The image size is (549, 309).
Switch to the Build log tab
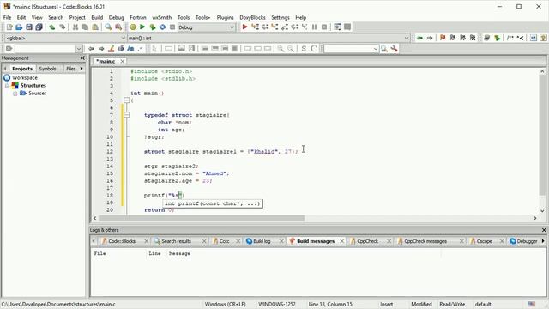click(262, 241)
